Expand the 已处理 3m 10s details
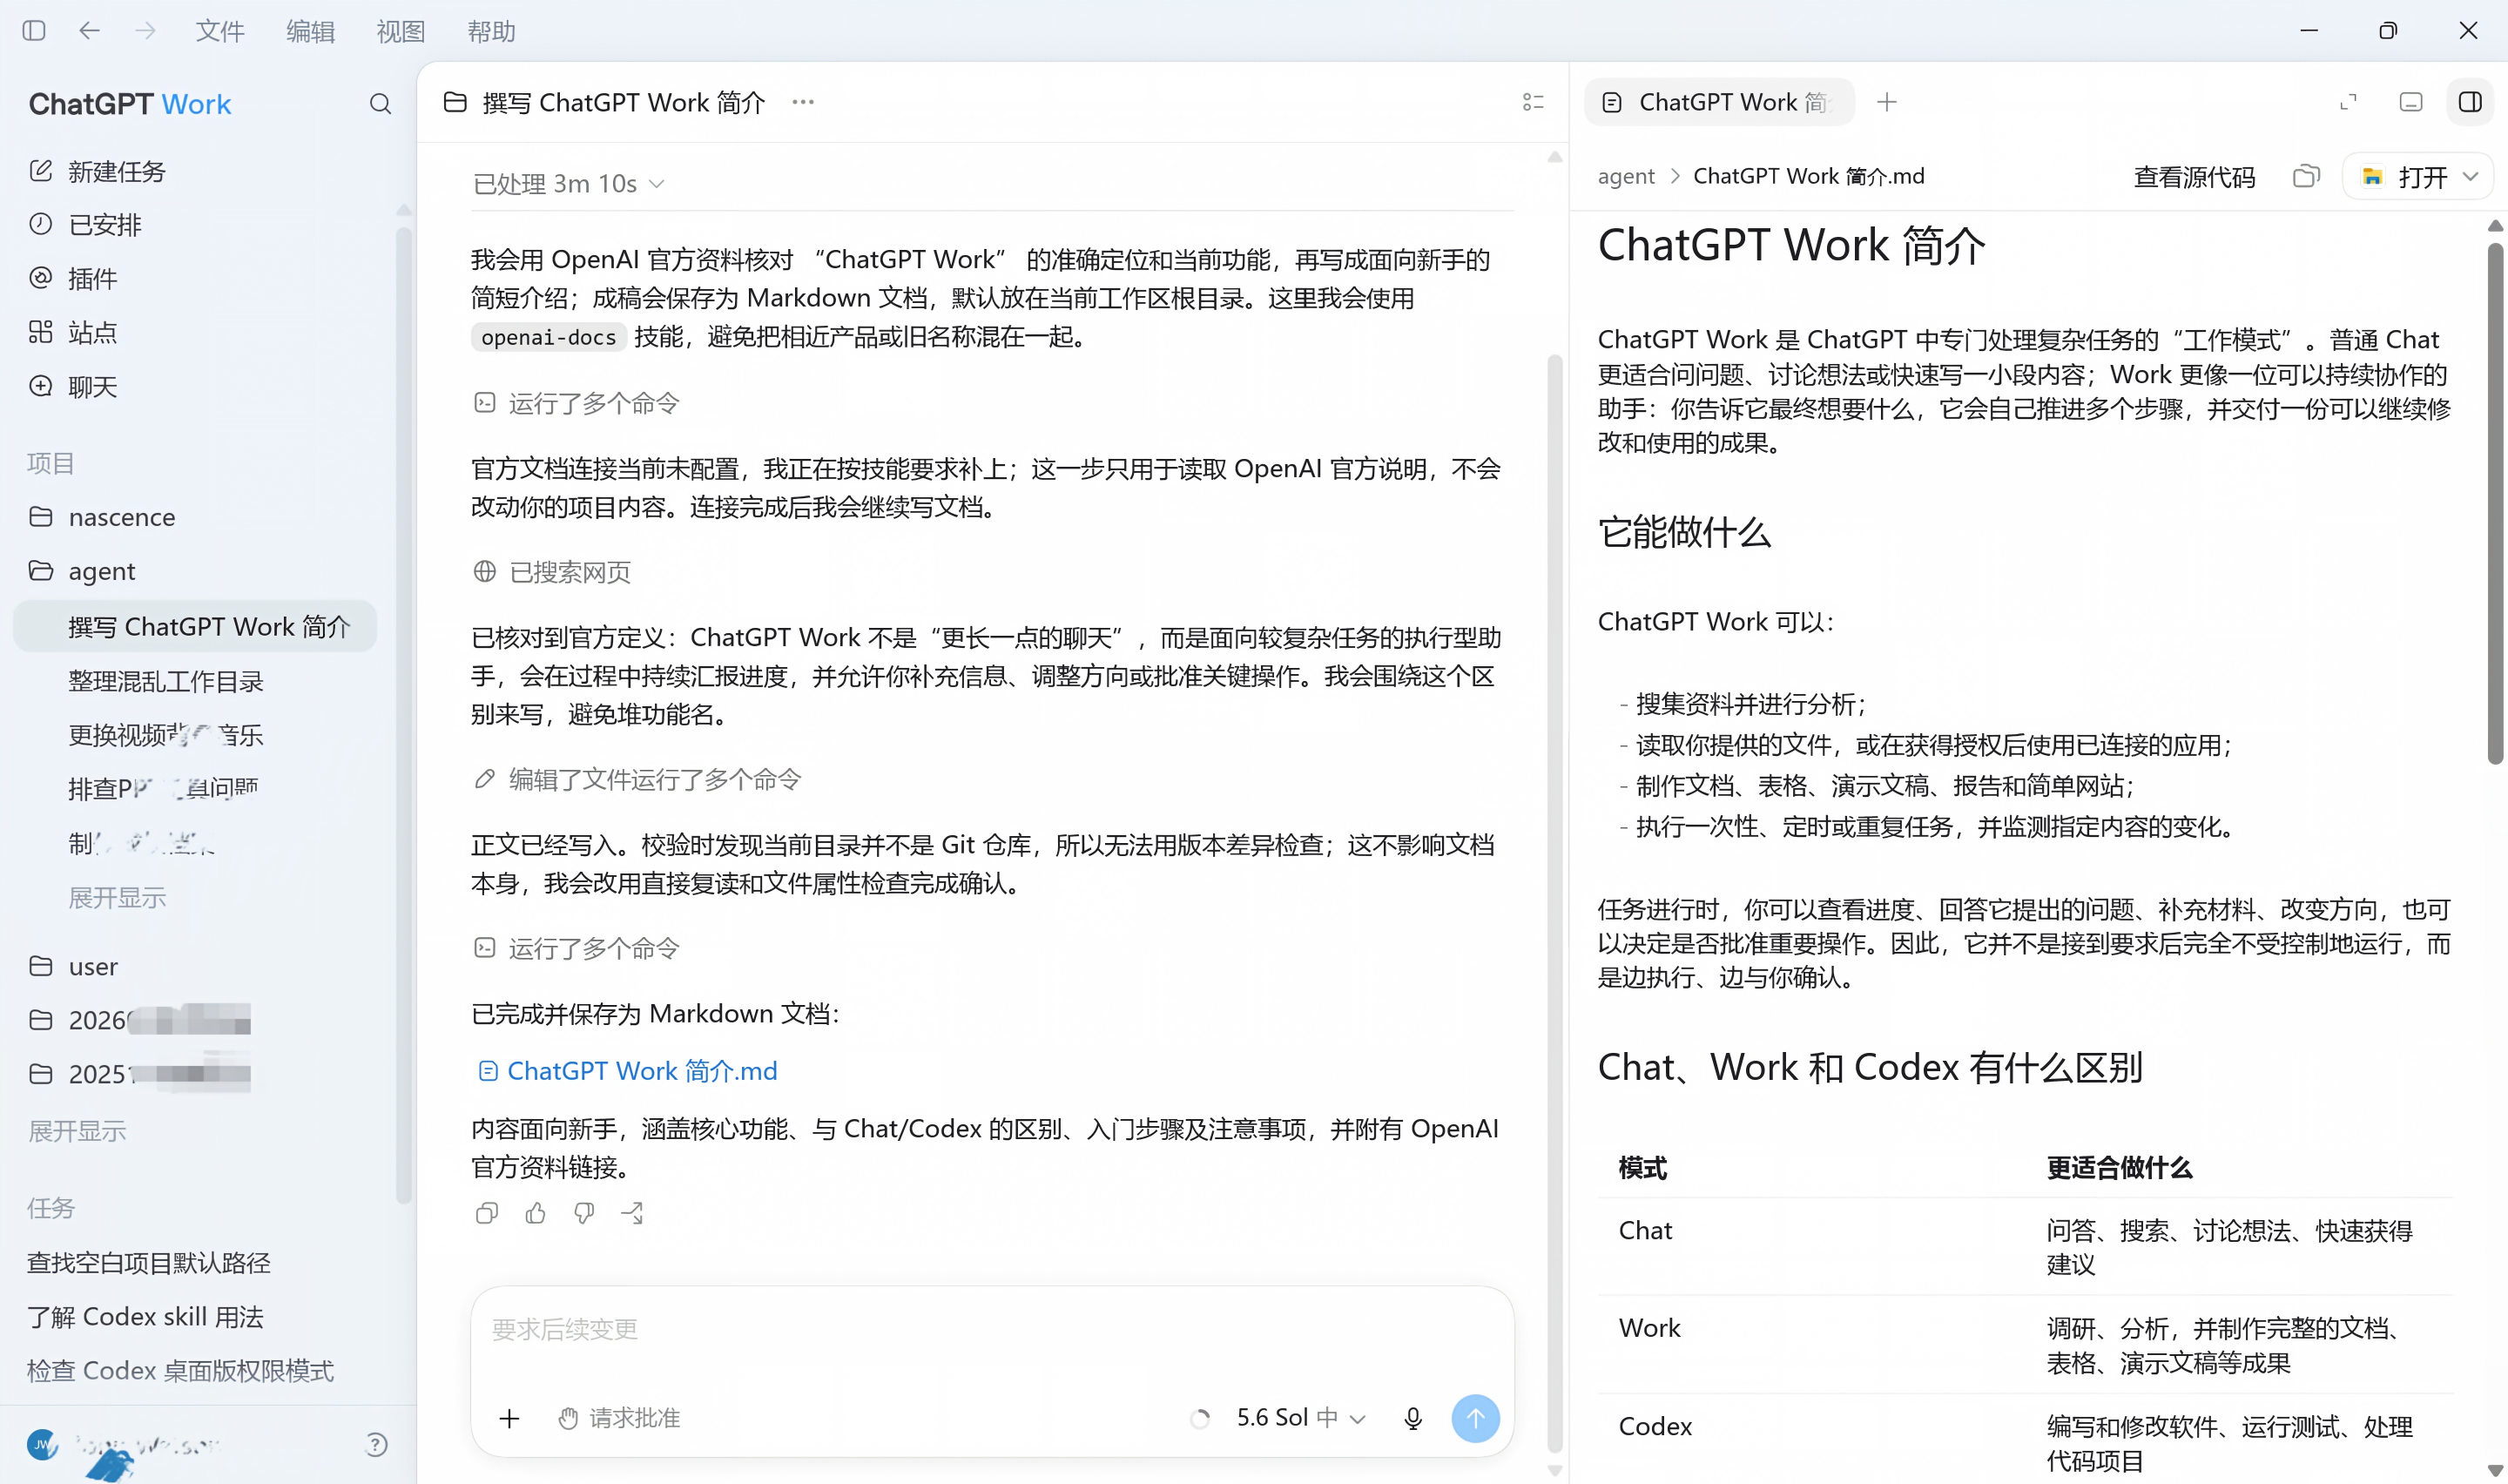 click(x=568, y=184)
